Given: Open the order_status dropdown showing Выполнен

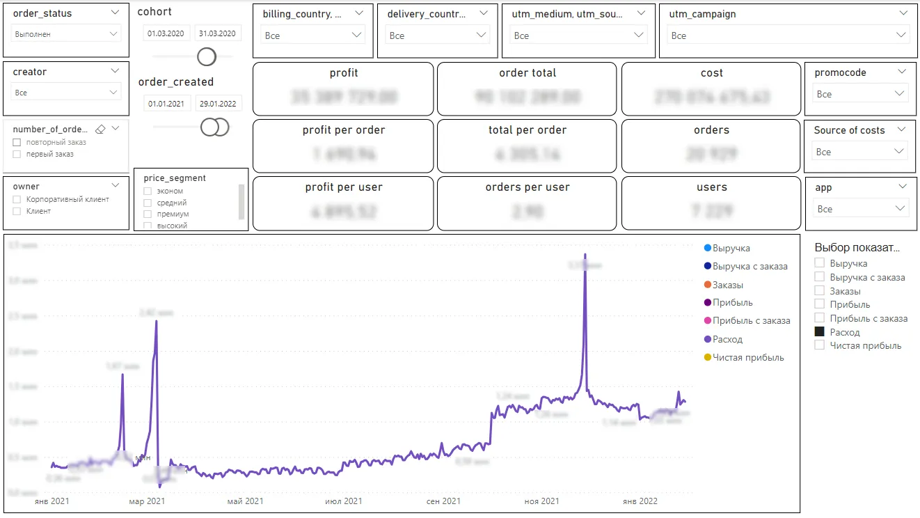Looking at the screenshot, I should coord(66,34).
